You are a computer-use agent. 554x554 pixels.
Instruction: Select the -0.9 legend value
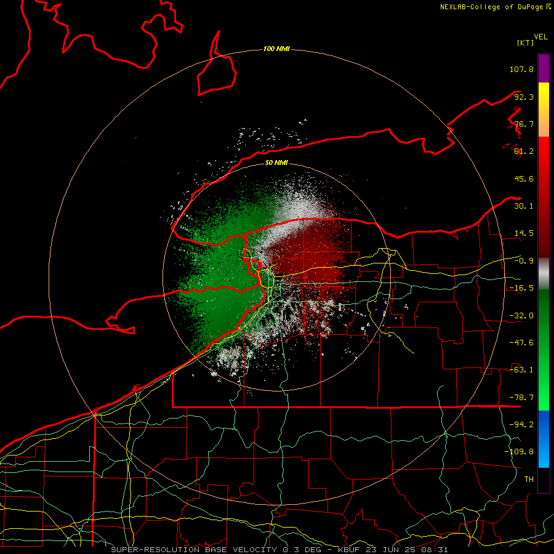524,261
